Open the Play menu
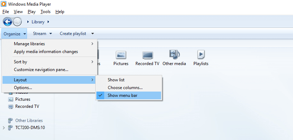Screen dimensions: 293x140 point(32,12)
